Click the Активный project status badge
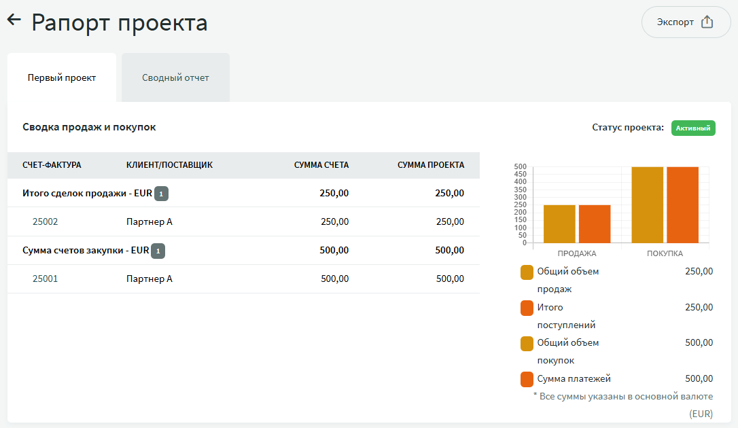The image size is (738, 428). [x=693, y=128]
